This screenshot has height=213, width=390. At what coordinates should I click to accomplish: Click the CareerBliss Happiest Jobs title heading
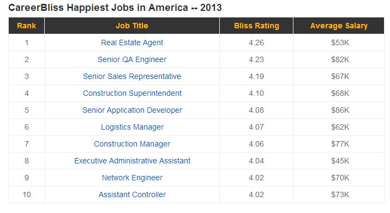[x=115, y=8]
